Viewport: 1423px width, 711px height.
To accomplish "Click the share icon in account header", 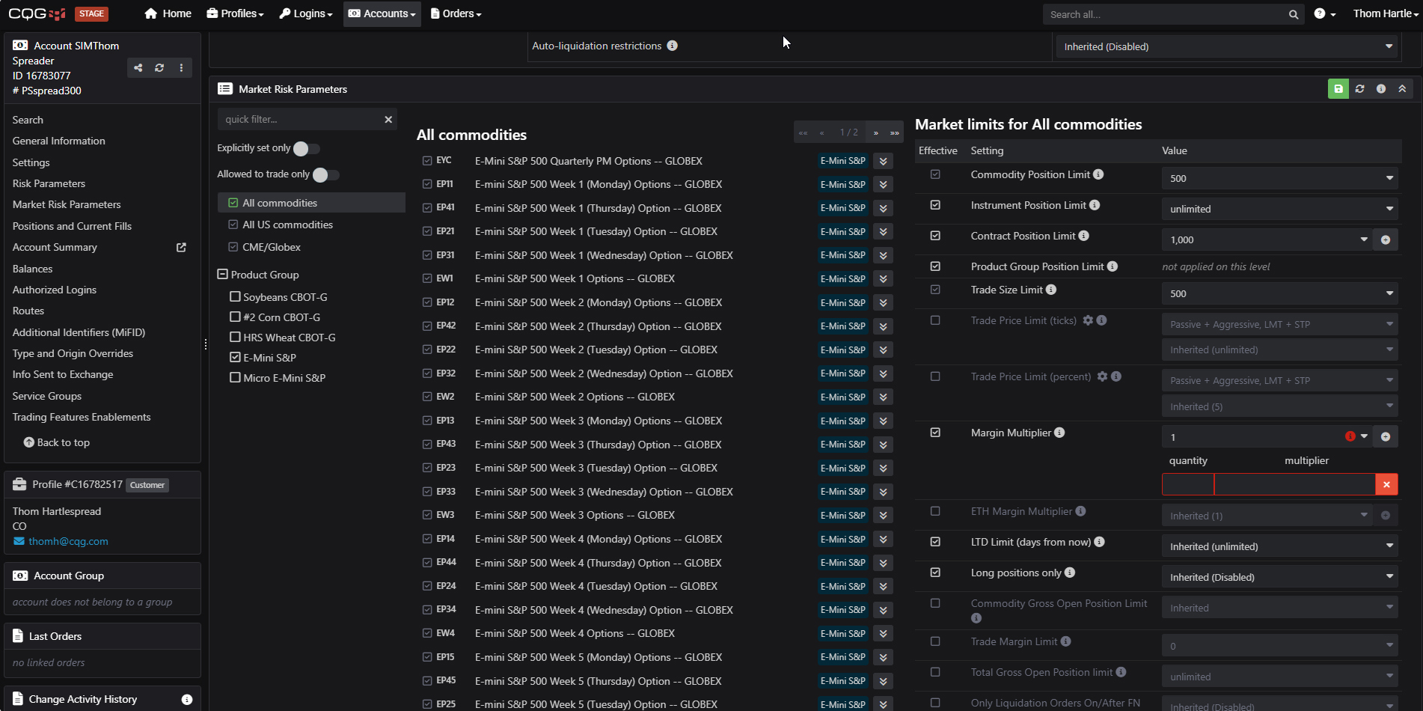I will [x=138, y=68].
